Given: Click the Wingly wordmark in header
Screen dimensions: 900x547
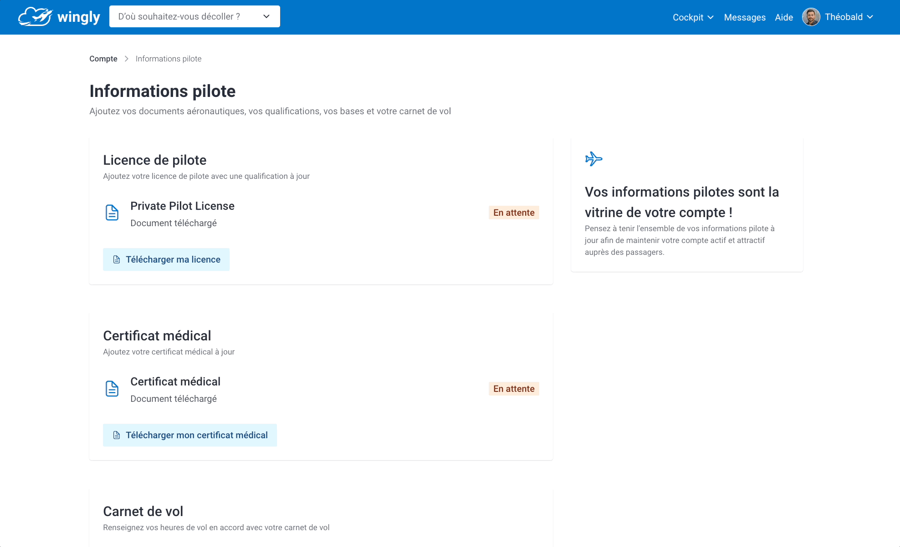Looking at the screenshot, I should coord(79,17).
